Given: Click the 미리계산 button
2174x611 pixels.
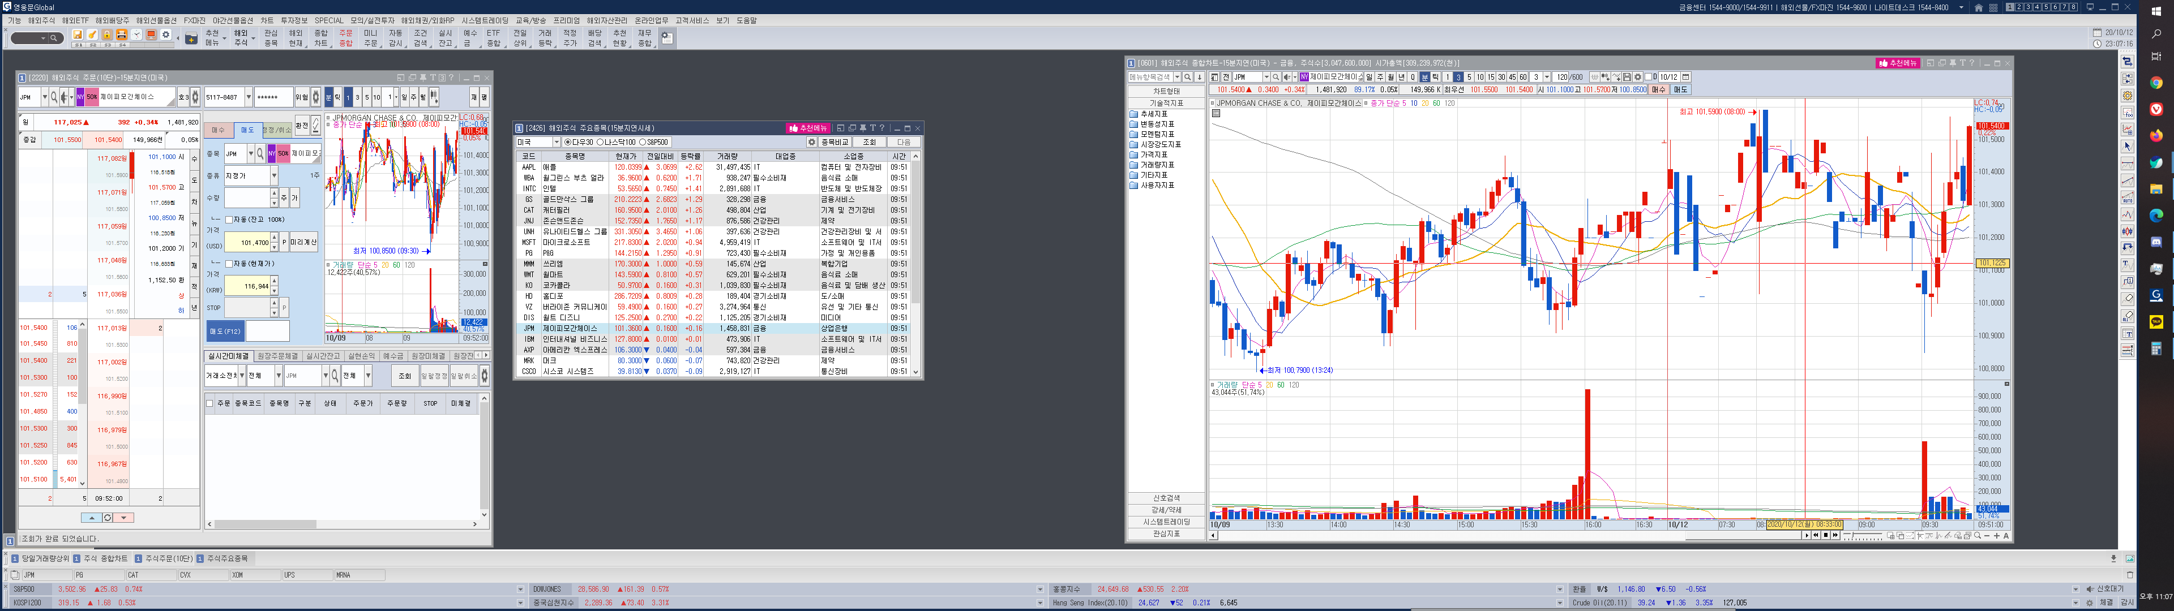Looking at the screenshot, I should tap(305, 242).
